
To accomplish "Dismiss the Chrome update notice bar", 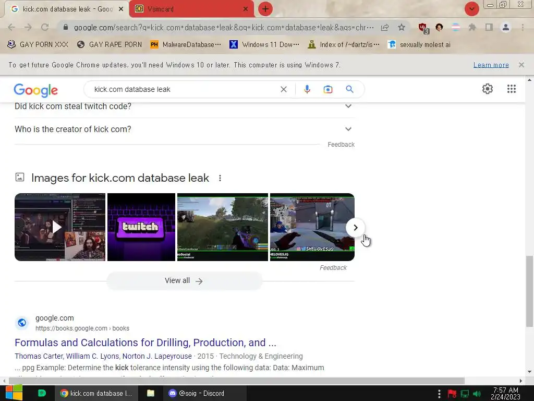I will [521, 64].
